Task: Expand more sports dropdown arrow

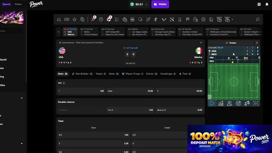Action: 232,19
